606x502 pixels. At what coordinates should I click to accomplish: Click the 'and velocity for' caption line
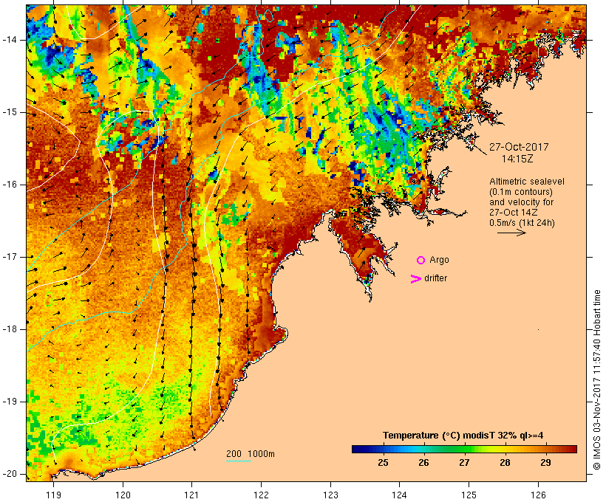pyautogui.click(x=521, y=202)
